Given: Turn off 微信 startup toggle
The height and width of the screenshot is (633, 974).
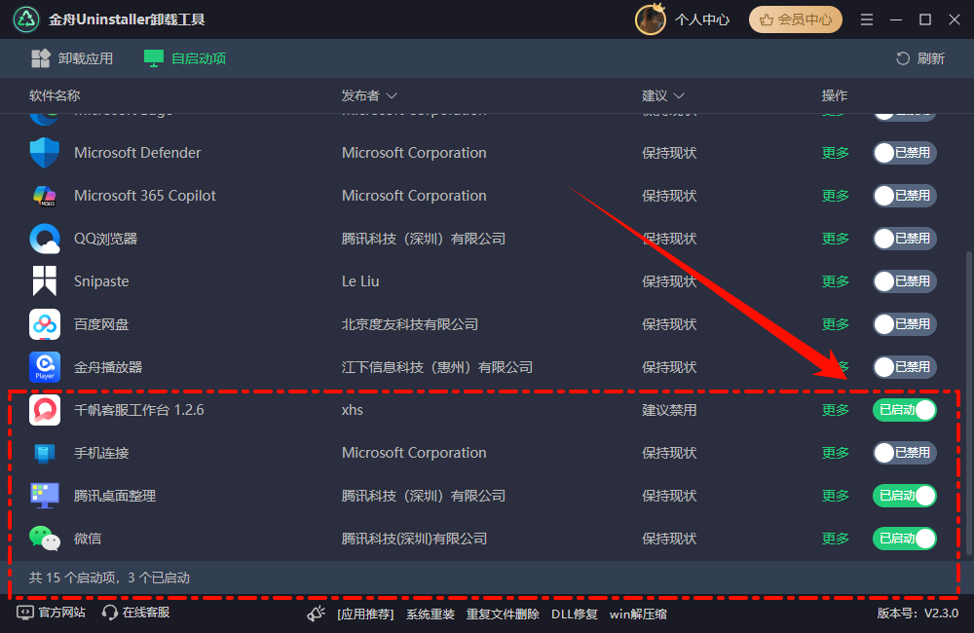Looking at the screenshot, I should coord(904,539).
